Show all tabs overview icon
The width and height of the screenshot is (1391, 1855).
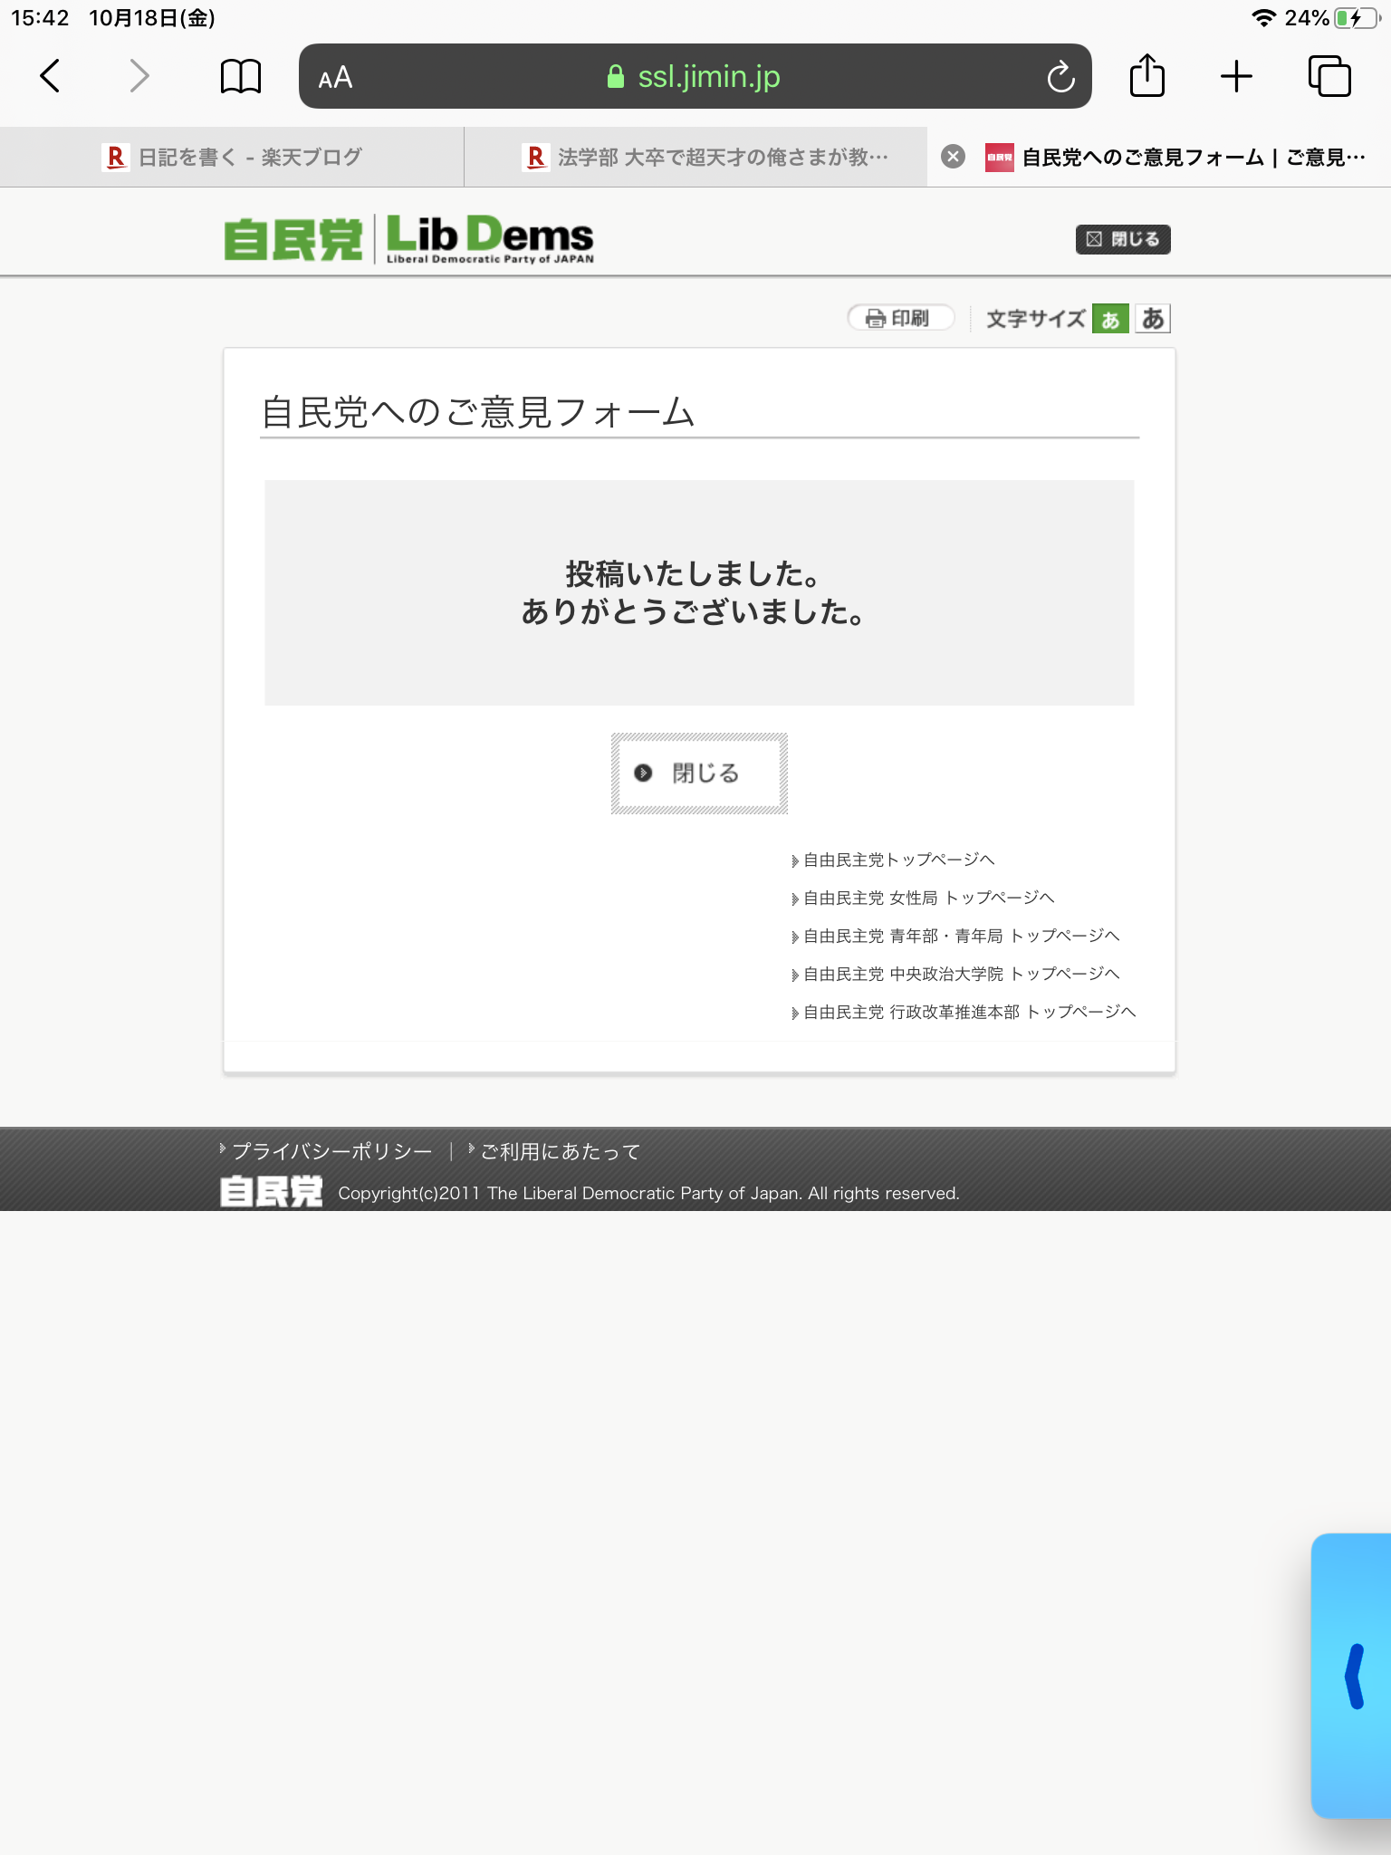pyautogui.click(x=1329, y=76)
